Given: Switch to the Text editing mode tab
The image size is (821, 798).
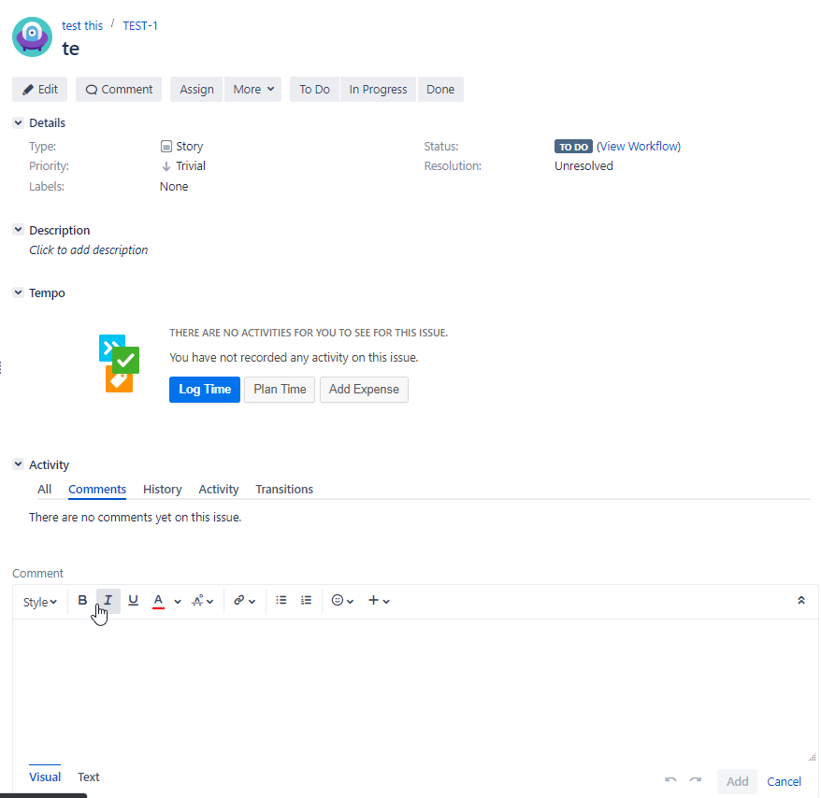Looking at the screenshot, I should [x=88, y=777].
